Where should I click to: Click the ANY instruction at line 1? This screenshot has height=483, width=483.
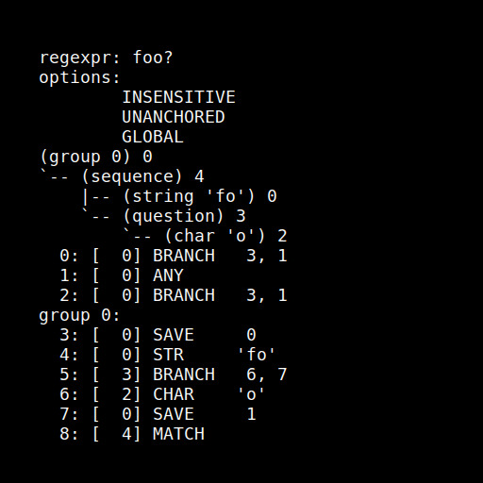[x=122, y=275]
